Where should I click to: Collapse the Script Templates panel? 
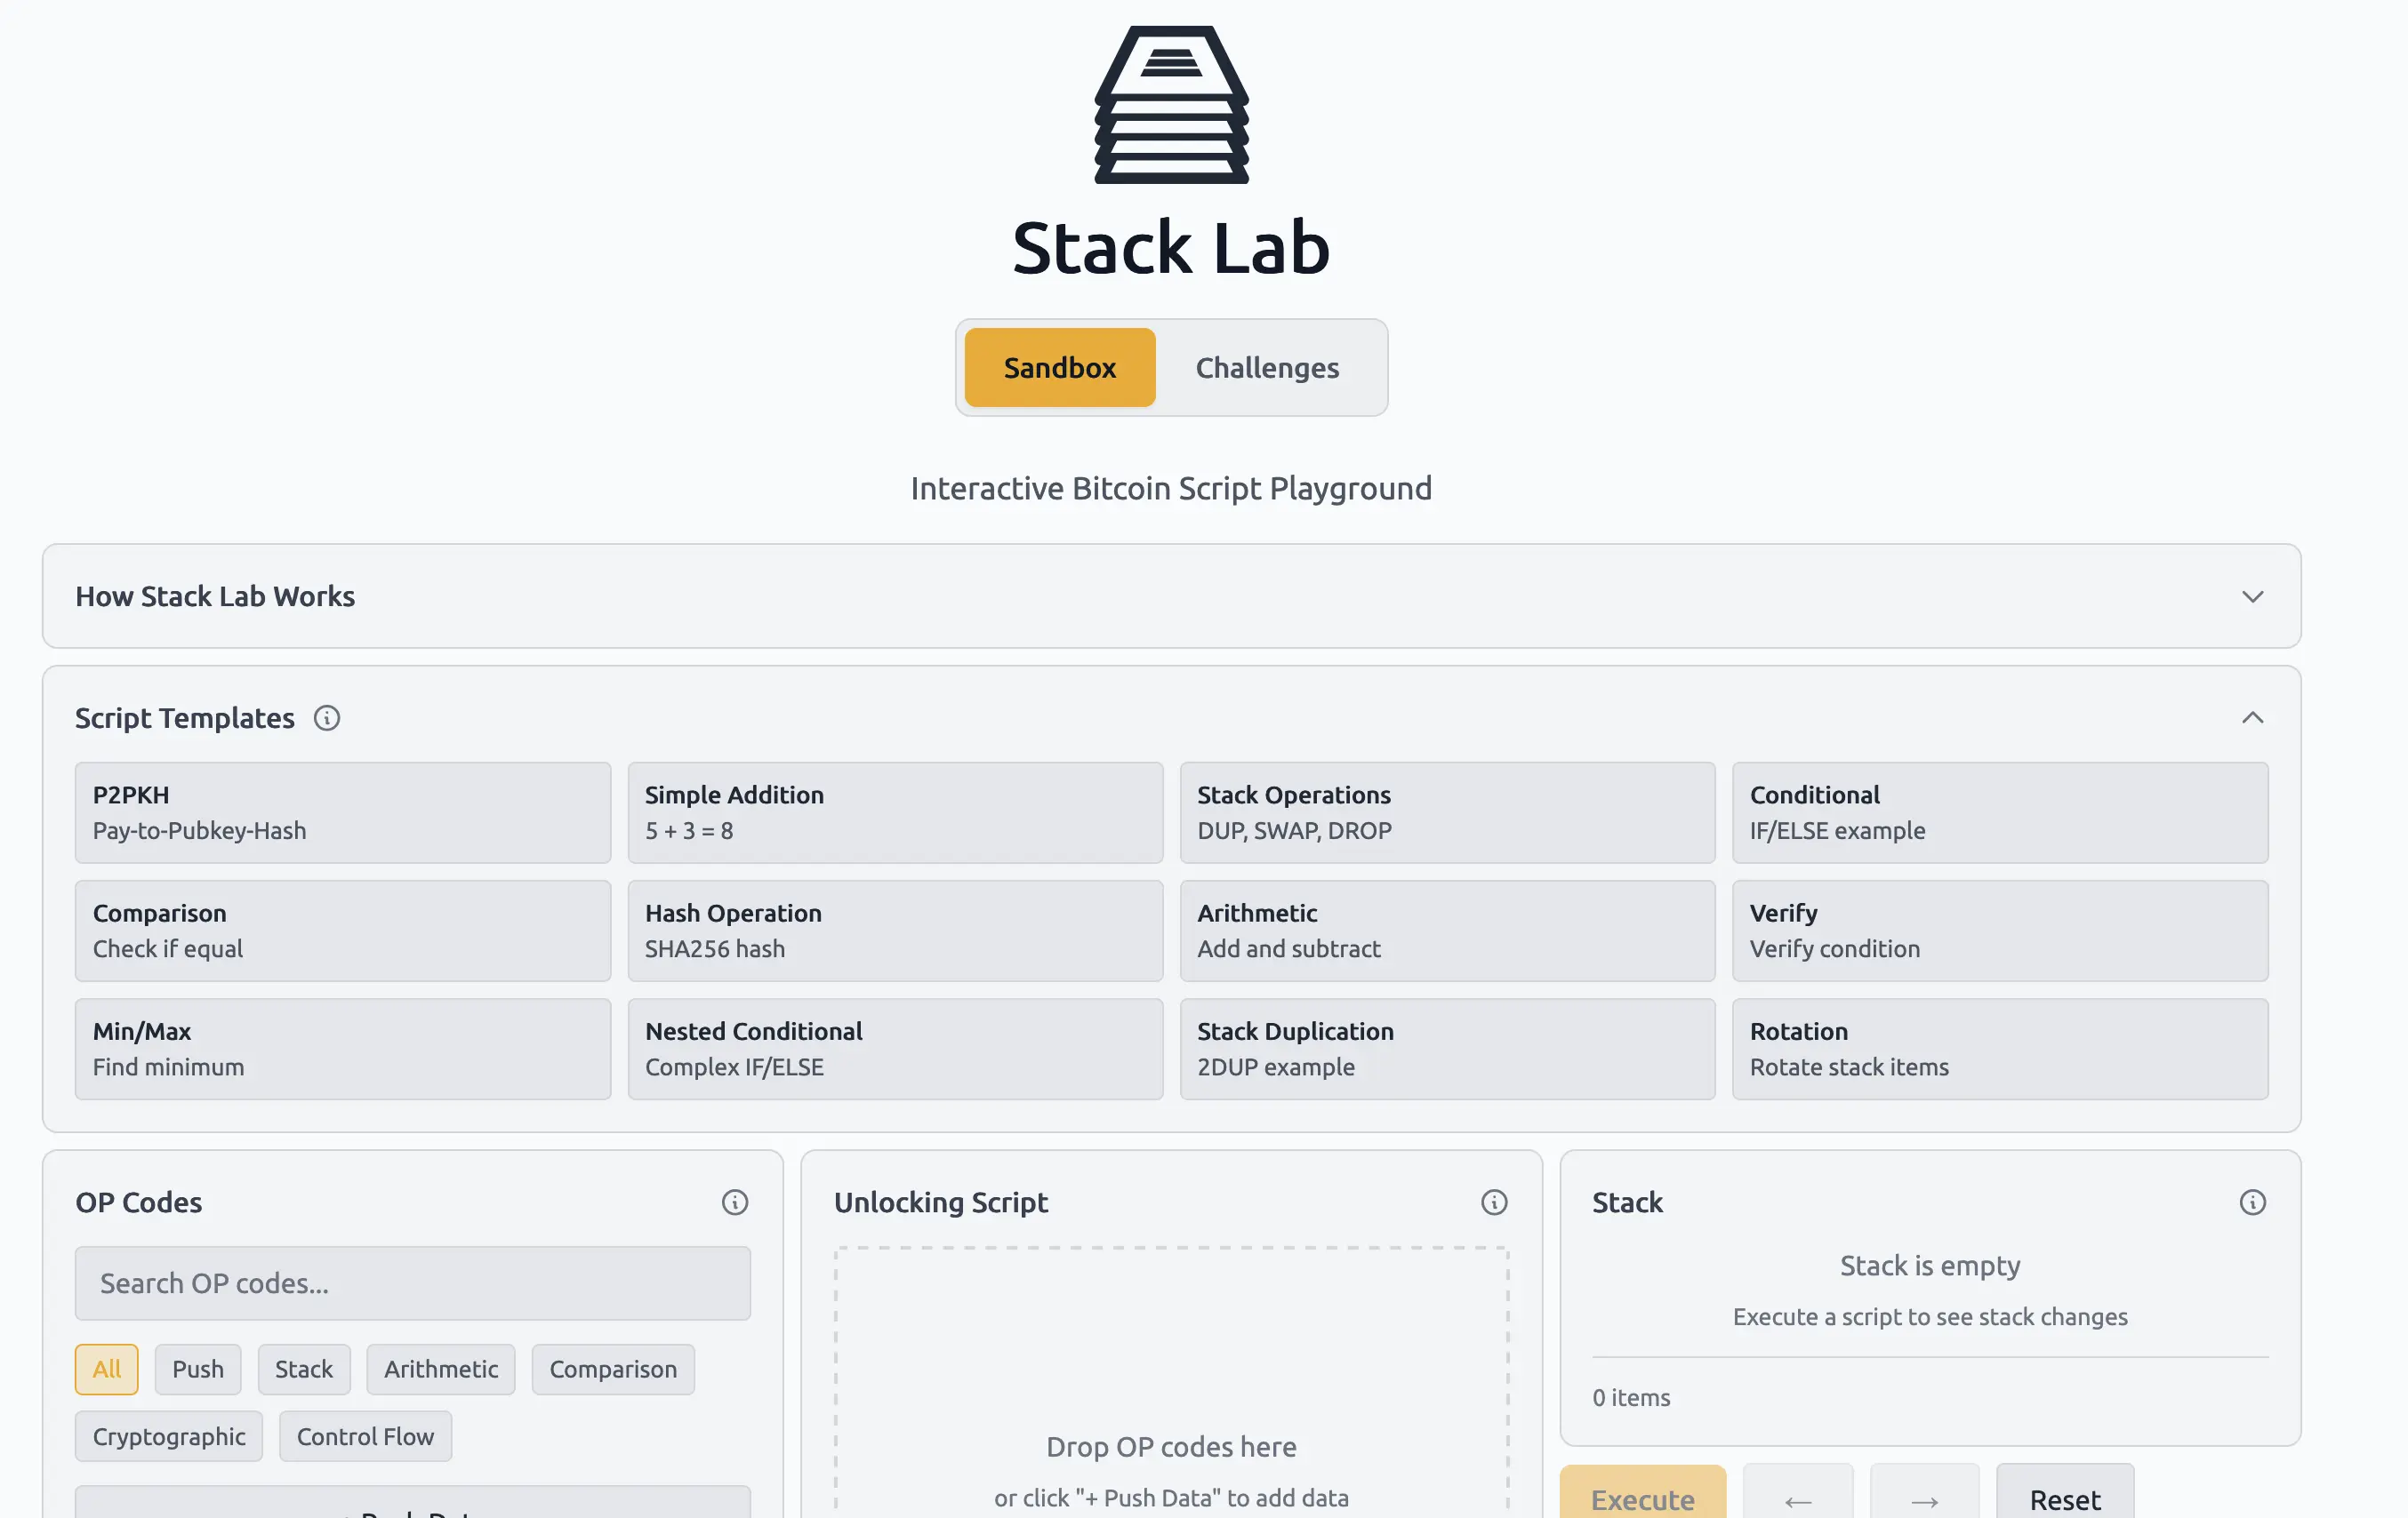[x=2252, y=717]
